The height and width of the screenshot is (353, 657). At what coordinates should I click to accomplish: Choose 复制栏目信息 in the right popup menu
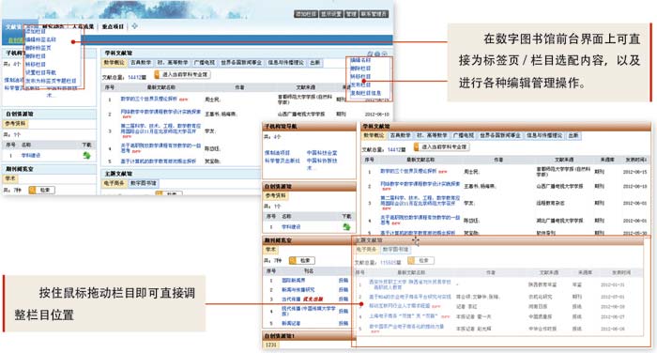pos(366,93)
